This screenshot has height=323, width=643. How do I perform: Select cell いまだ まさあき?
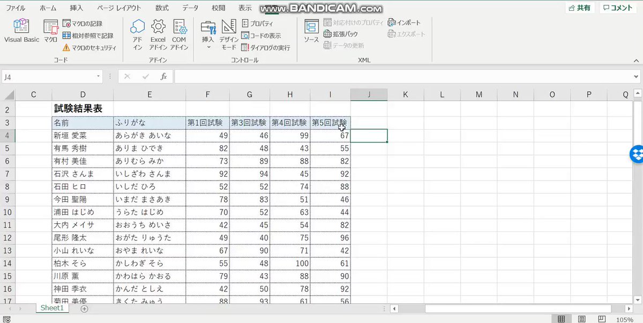(149, 199)
